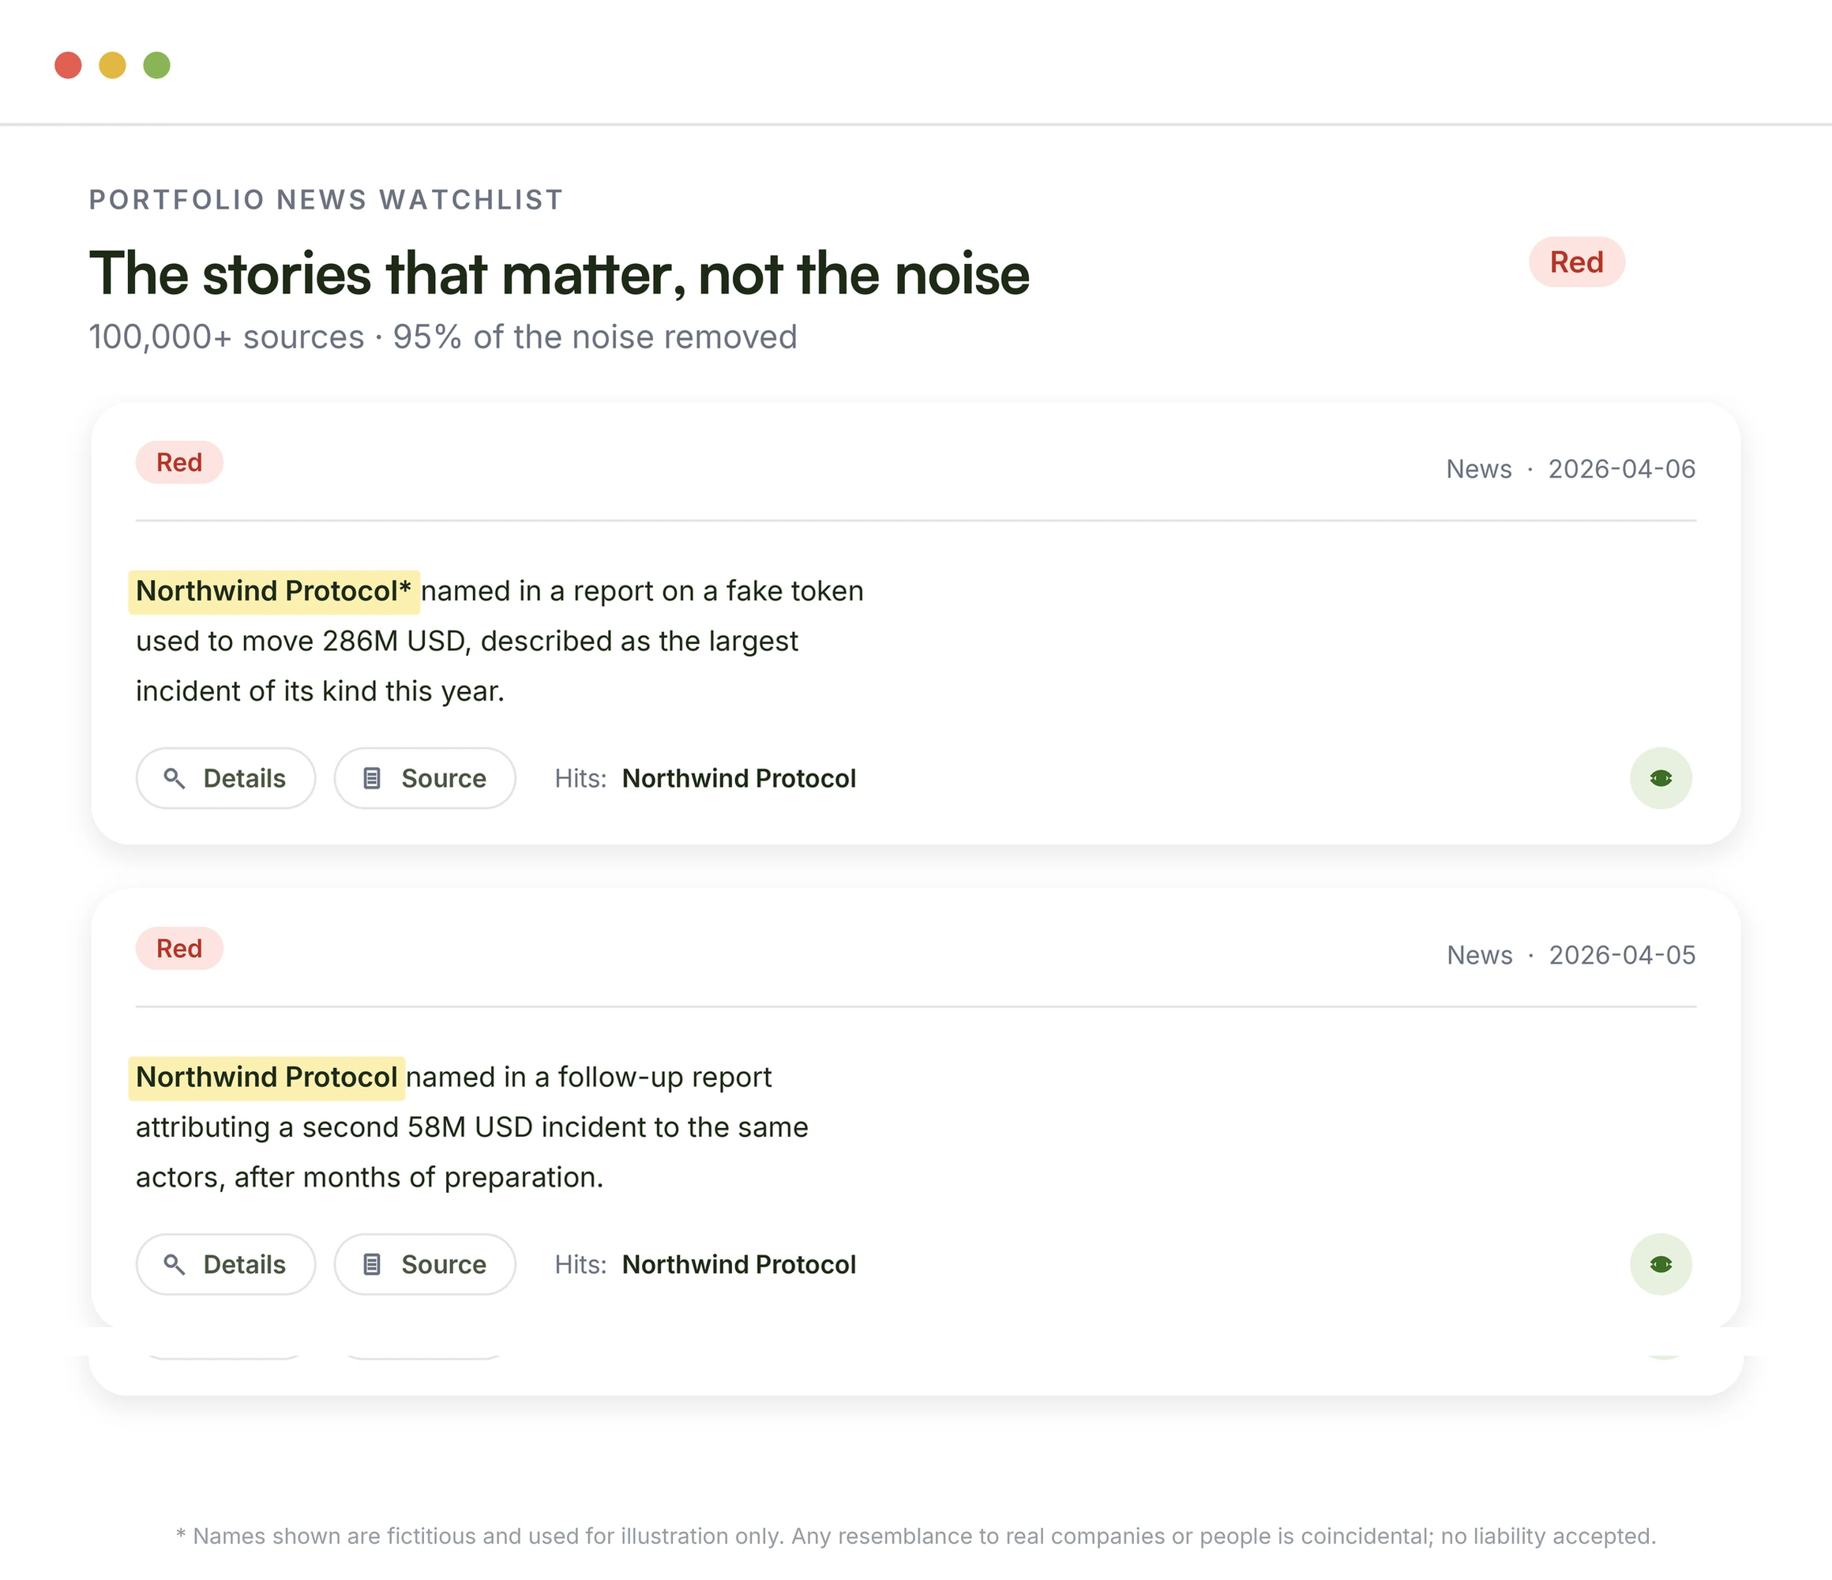Click the Red filter badge beside the headline
Screen dimensions: 1832x1580
point(1576,261)
